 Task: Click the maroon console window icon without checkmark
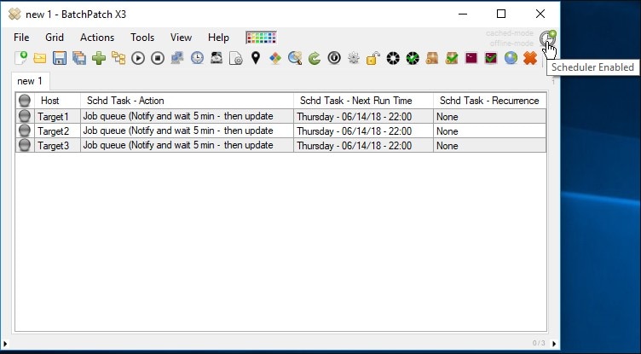point(471,58)
